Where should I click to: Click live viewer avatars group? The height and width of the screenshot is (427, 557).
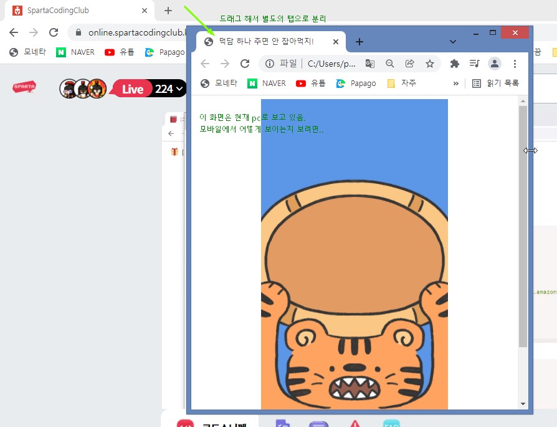tap(83, 89)
